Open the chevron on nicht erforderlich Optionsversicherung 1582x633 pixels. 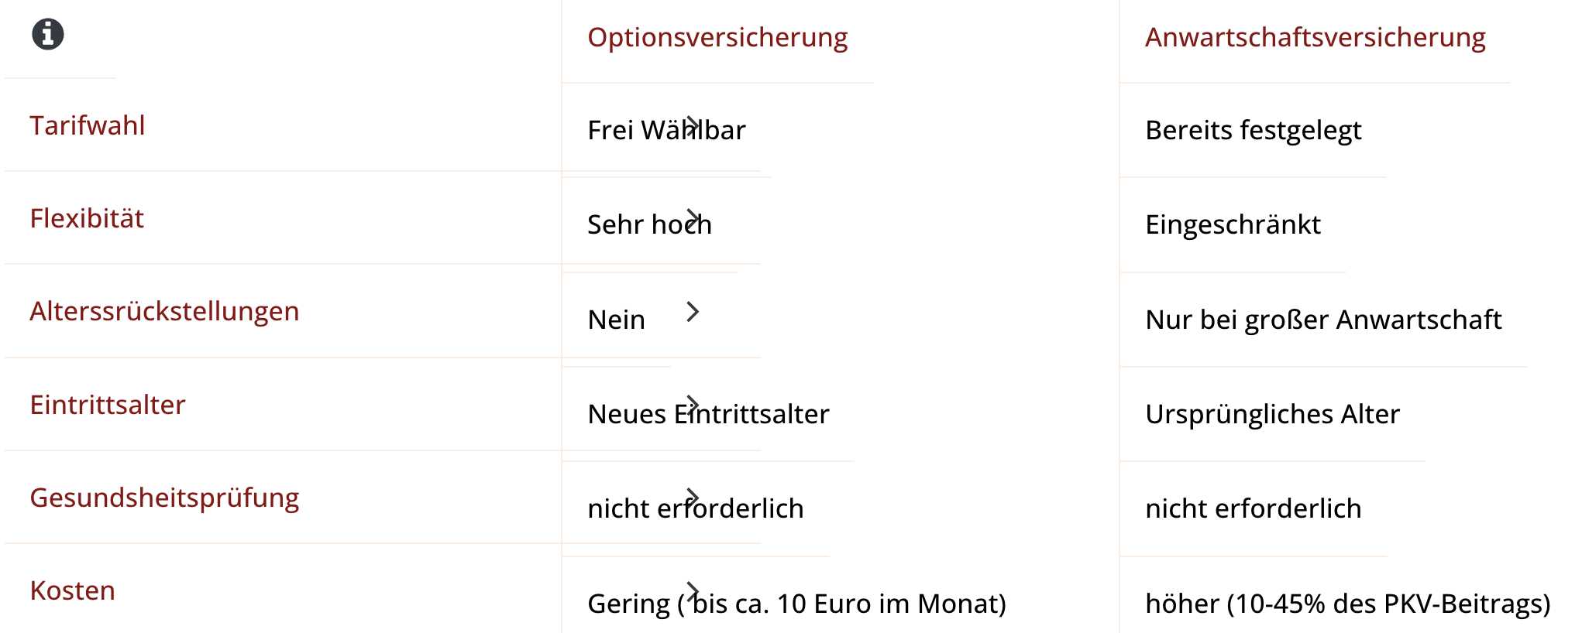pos(693,498)
